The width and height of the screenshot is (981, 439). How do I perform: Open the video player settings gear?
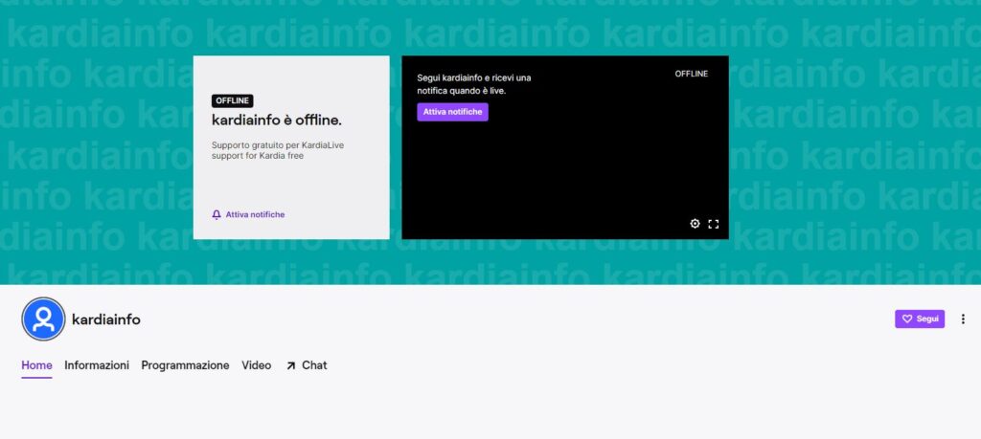coord(696,224)
